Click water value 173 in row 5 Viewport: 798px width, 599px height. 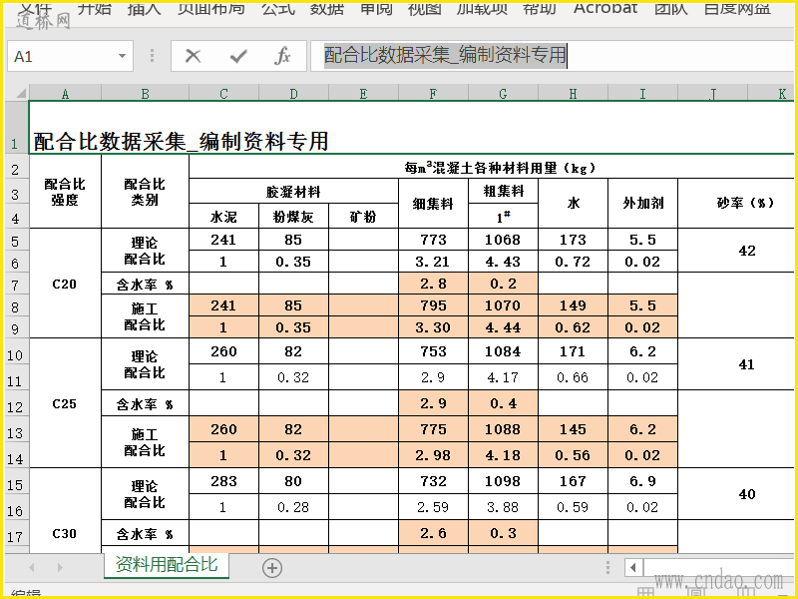[x=573, y=240]
